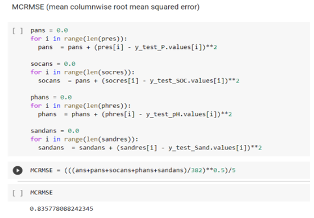
Task: Click the empty brackets beside pans code cell
Action: pyautogui.click(x=17, y=31)
